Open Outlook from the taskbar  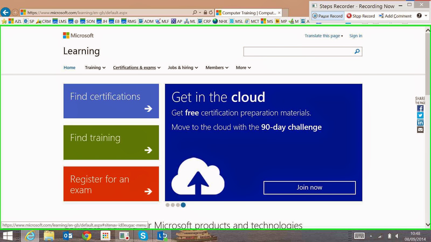pyautogui.click(x=67, y=236)
